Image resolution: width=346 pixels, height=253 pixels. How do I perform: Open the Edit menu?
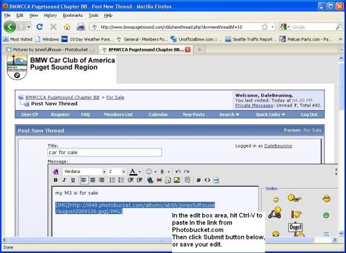coord(19,15)
